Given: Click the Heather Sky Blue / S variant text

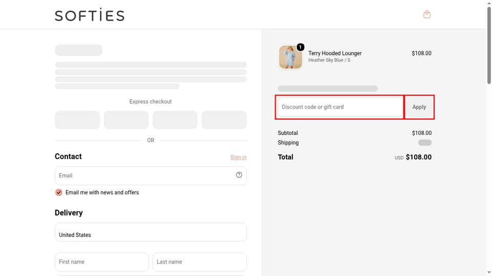Looking at the screenshot, I should [x=329, y=60].
